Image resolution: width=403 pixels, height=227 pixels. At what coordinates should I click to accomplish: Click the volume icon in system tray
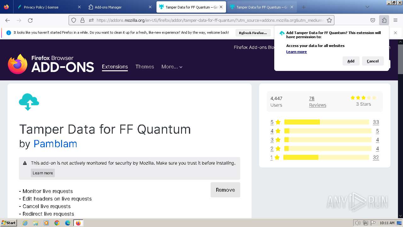[358, 223]
